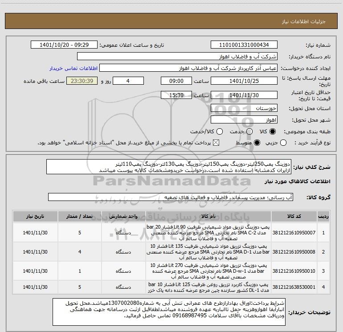Viewport: 343px width, 332px height.
Task: Open the اطلاعات تماس خریدار link
Action: [x=73, y=68]
